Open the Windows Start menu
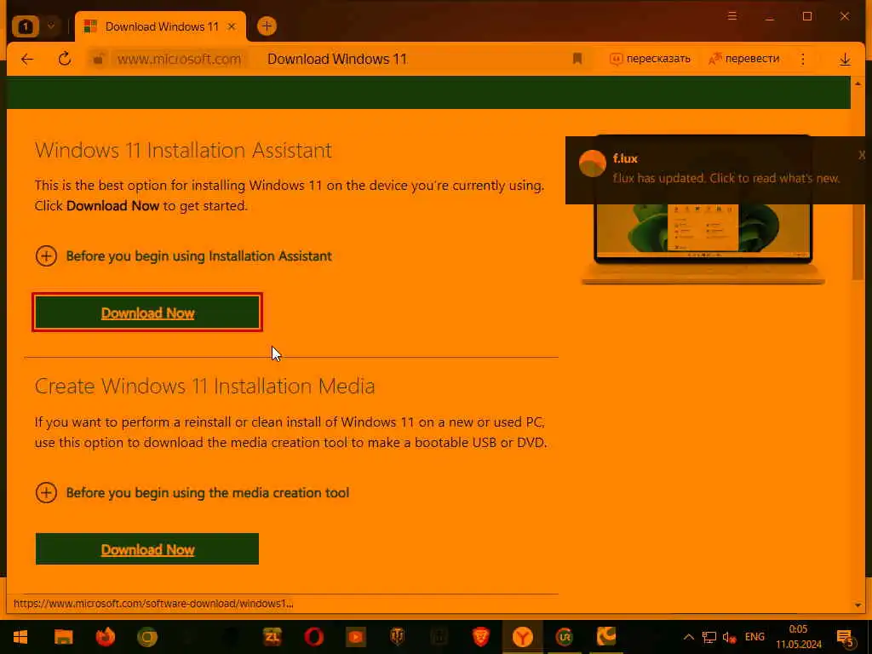872x654 pixels. [x=20, y=637]
